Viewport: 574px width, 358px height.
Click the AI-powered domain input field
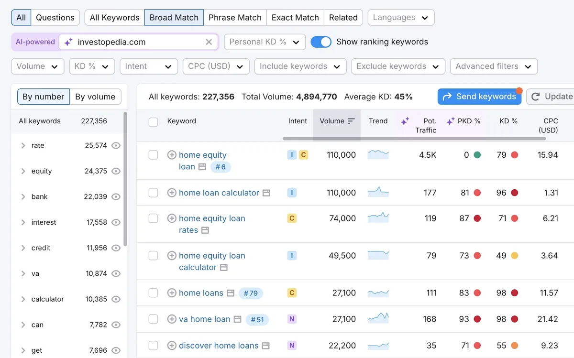pyautogui.click(x=139, y=42)
